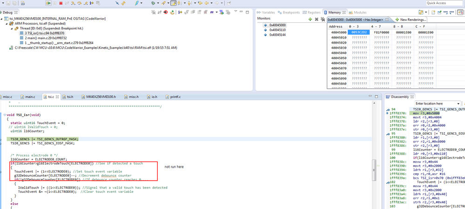Close the Hex Integer rendering tab
Image resolution: width=465 pixels, height=209 pixels.
pos(387,20)
